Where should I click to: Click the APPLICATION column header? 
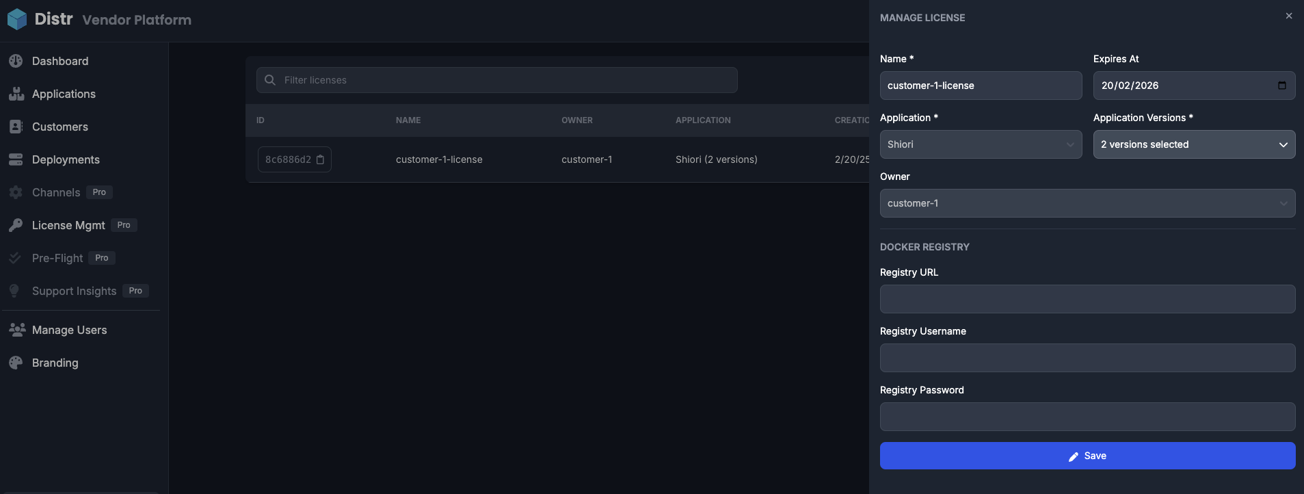703,120
